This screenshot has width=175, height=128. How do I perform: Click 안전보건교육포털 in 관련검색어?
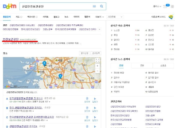153,124
